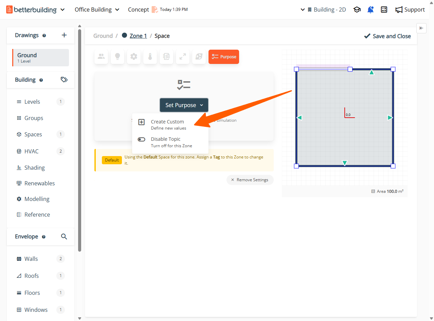Open HVAC in the Building sidebar
The width and height of the screenshot is (434, 321).
[32, 151]
